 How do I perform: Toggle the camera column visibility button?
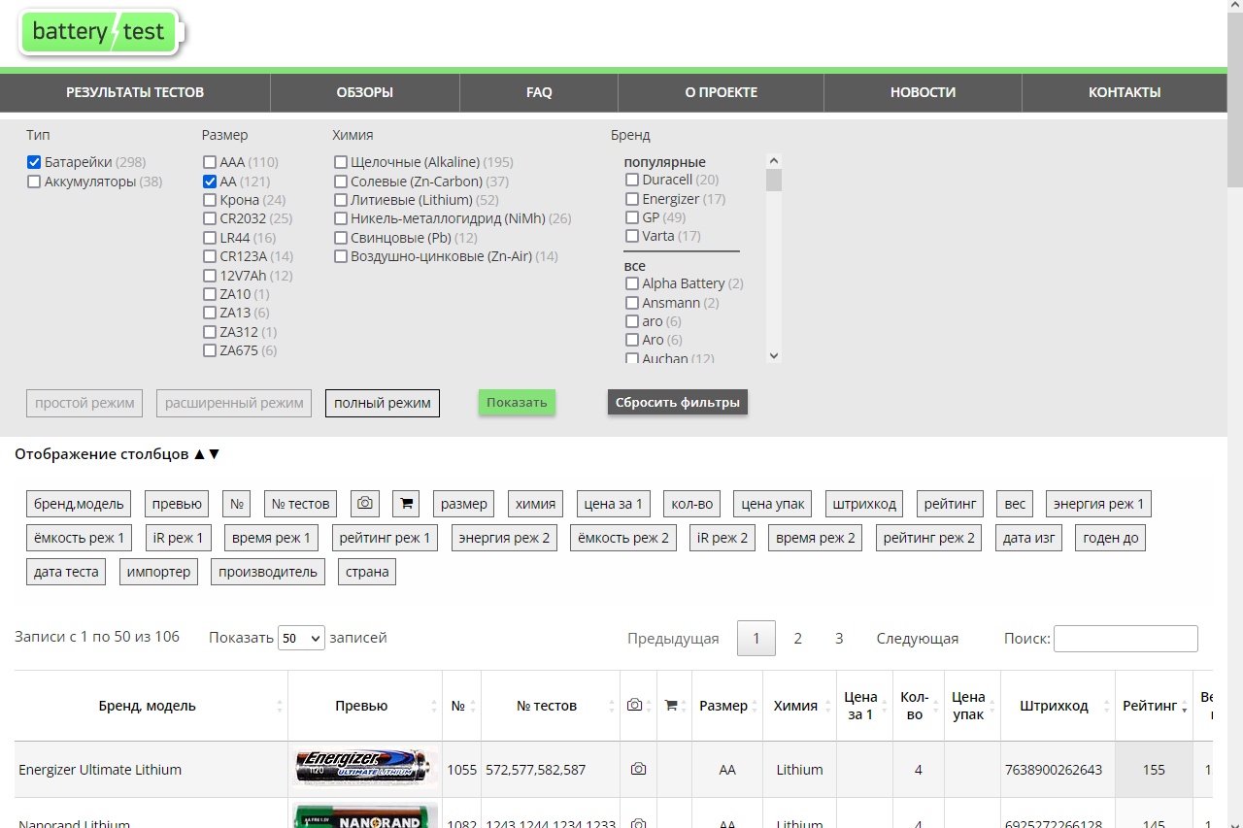pyautogui.click(x=365, y=504)
